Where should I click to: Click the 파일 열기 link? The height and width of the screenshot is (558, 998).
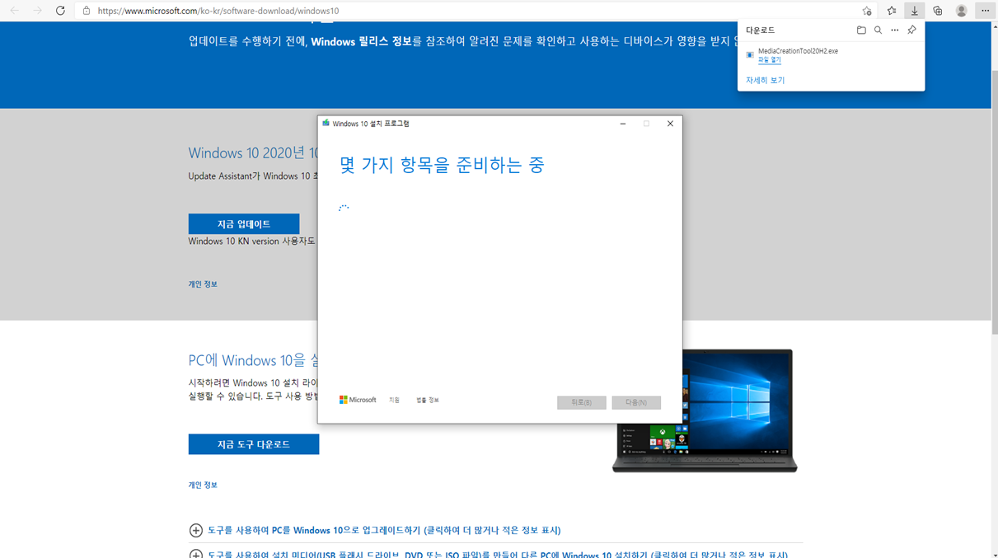pyautogui.click(x=769, y=60)
